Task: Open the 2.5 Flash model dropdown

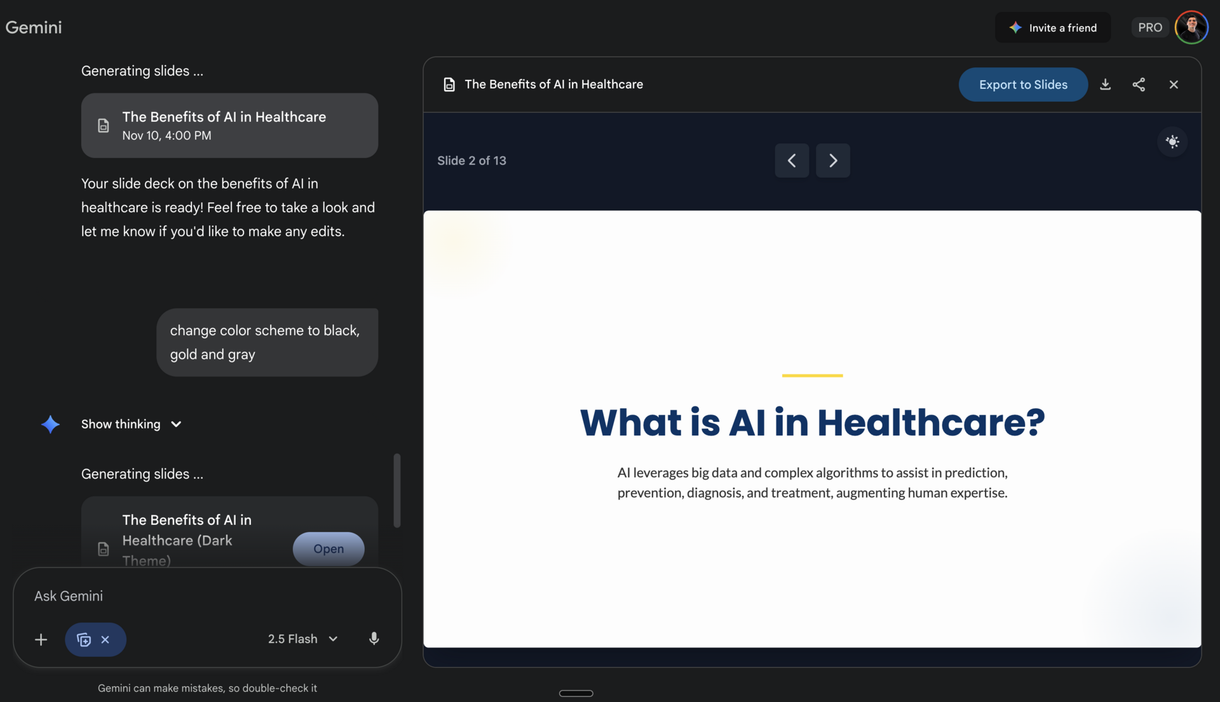Action: 301,639
